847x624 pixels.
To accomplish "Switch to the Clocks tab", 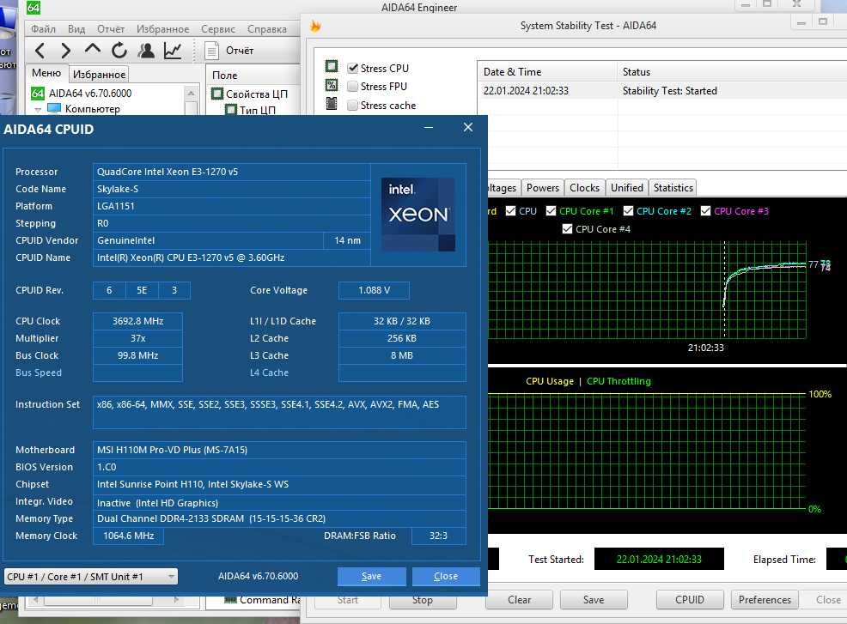I will pyautogui.click(x=584, y=188).
